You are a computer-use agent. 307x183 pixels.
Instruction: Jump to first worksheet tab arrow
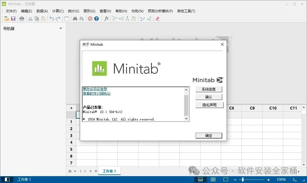pyautogui.click(x=75, y=171)
